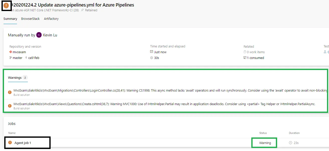Open the Agent job 1 row
Image resolution: width=329 pixels, height=151 pixels.
[23, 143]
